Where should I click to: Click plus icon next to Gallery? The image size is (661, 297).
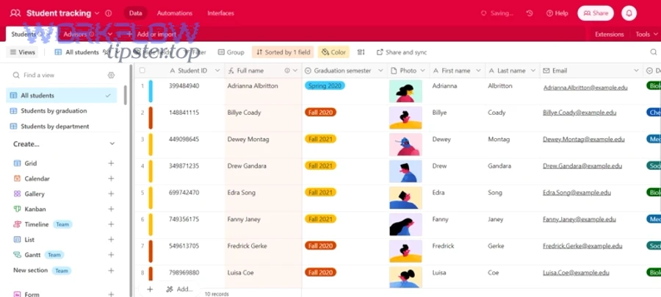click(x=112, y=194)
